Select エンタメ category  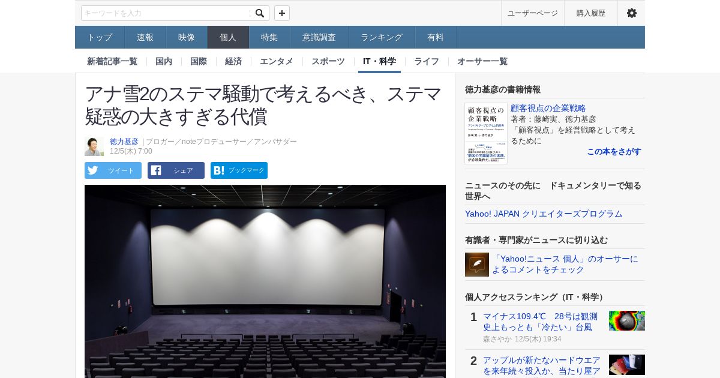(x=277, y=61)
